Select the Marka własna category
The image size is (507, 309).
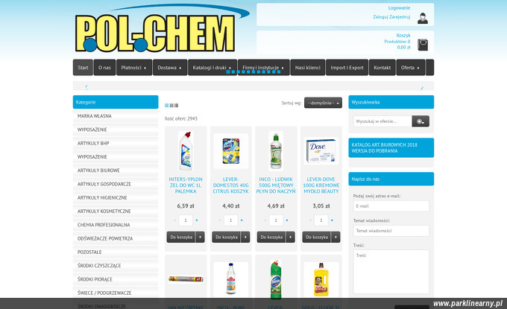(x=116, y=116)
